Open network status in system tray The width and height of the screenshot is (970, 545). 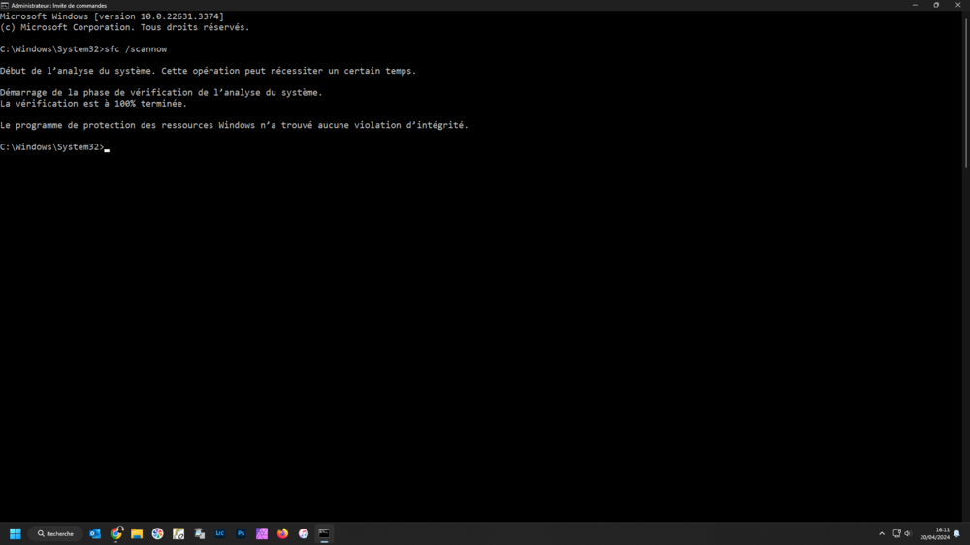(x=896, y=533)
